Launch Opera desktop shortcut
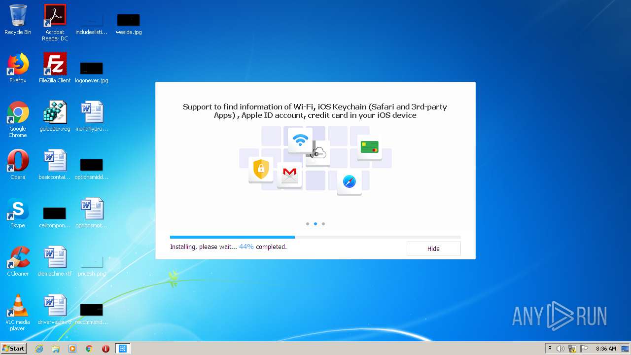Viewport: 631px width, 355px height. tap(18, 165)
